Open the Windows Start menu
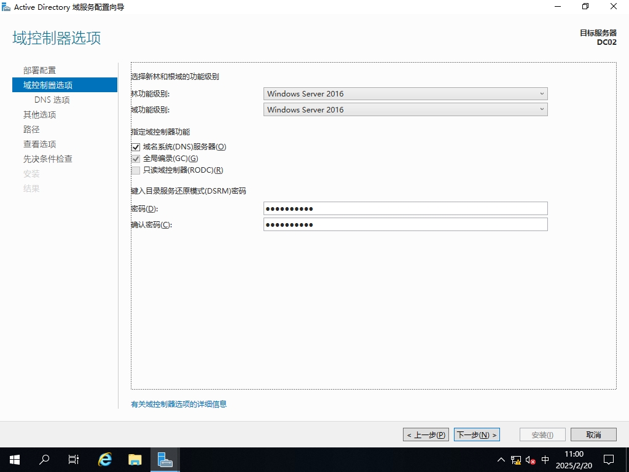 point(15,459)
